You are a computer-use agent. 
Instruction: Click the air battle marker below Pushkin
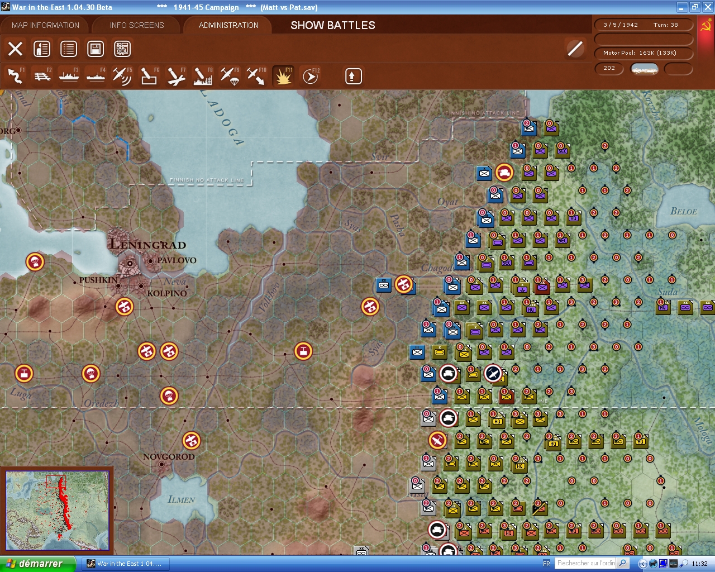(x=124, y=306)
